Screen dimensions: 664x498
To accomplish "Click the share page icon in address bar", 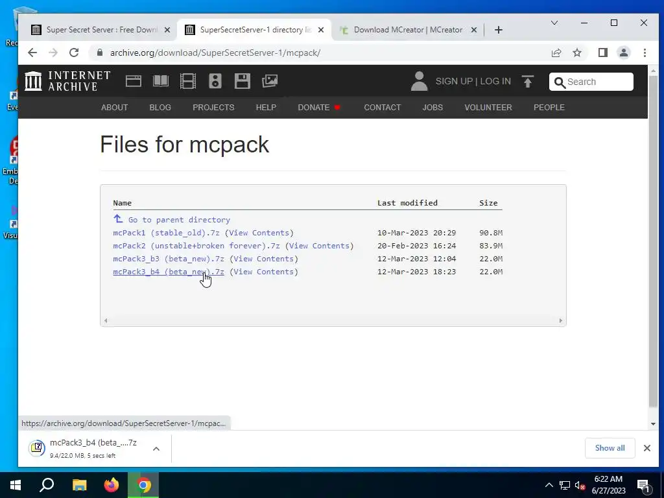I will (x=556, y=53).
